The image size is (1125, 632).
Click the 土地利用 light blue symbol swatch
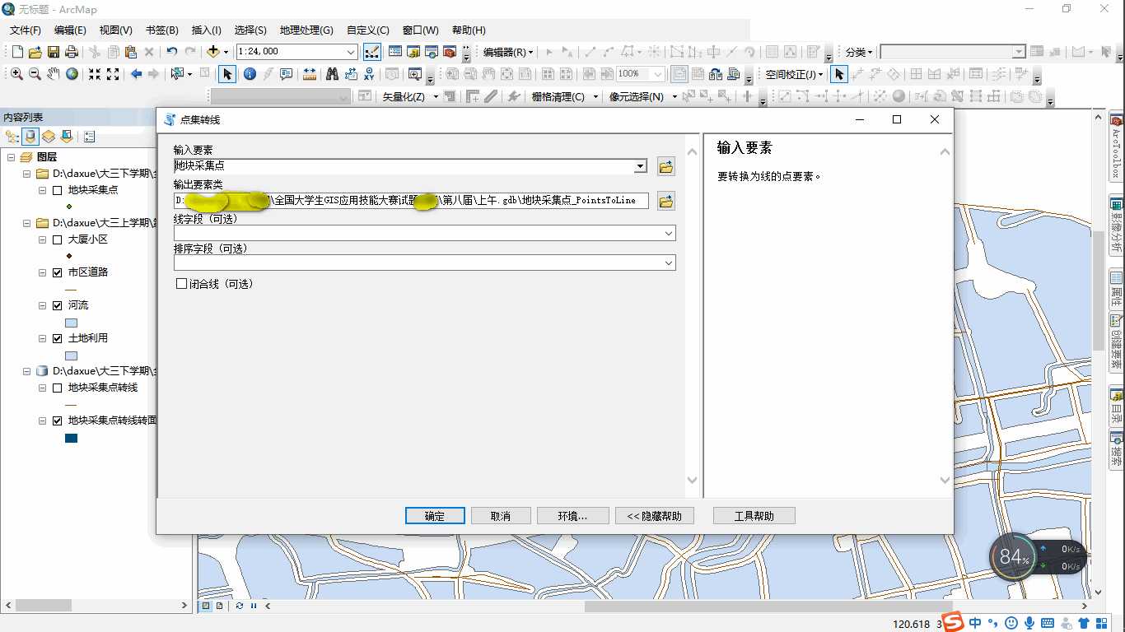71,356
